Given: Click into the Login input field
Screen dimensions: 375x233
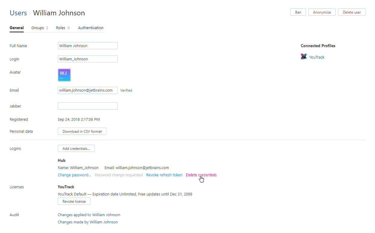Looking at the screenshot, I should [x=87, y=59].
